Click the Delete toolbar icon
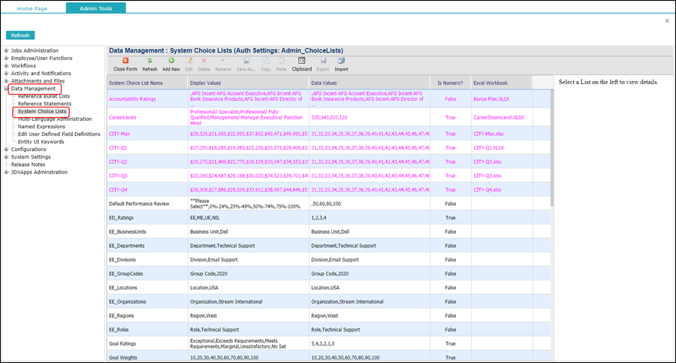 [x=204, y=61]
